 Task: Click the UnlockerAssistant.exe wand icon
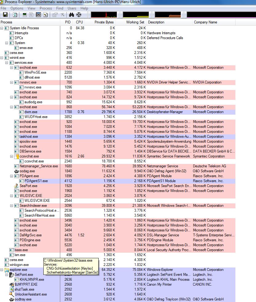pos(11,294)
